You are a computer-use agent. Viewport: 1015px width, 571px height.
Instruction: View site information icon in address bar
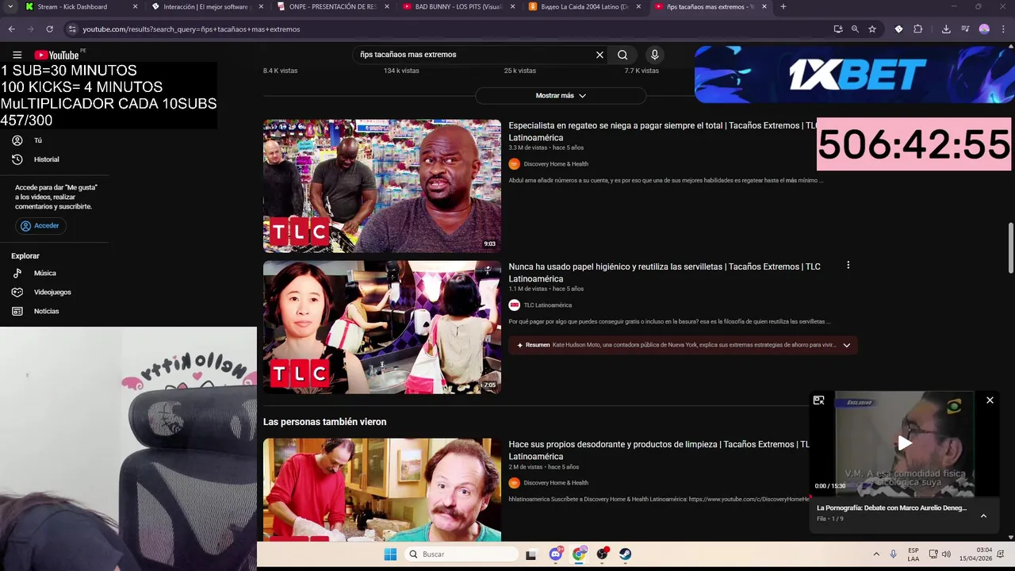(x=72, y=29)
